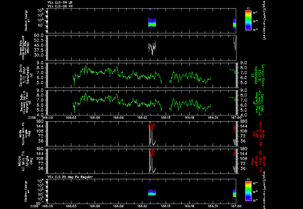Click the '167:00' label on the middle time axis

(x=236, y=117)
